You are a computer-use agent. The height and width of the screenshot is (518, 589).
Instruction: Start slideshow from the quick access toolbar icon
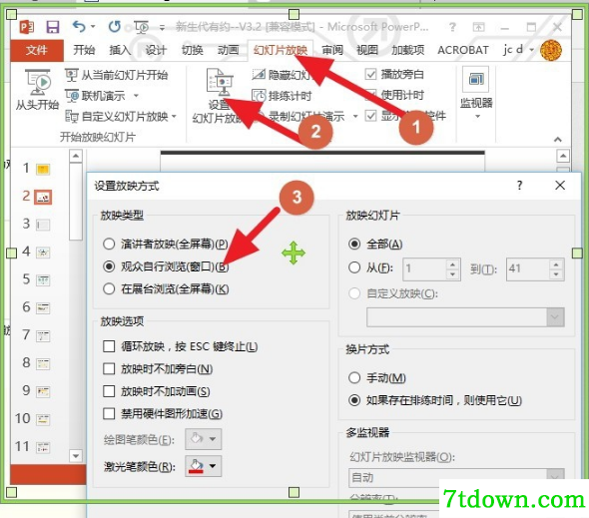(x=142, y=27)
